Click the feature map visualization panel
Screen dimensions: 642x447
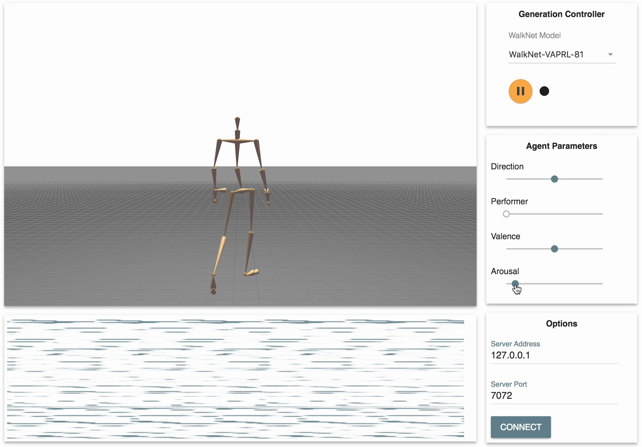click(235, 379)
